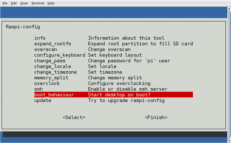Activate the <Select> button
This screenshot has height=143, width=231.
click(x=74, y=117)
